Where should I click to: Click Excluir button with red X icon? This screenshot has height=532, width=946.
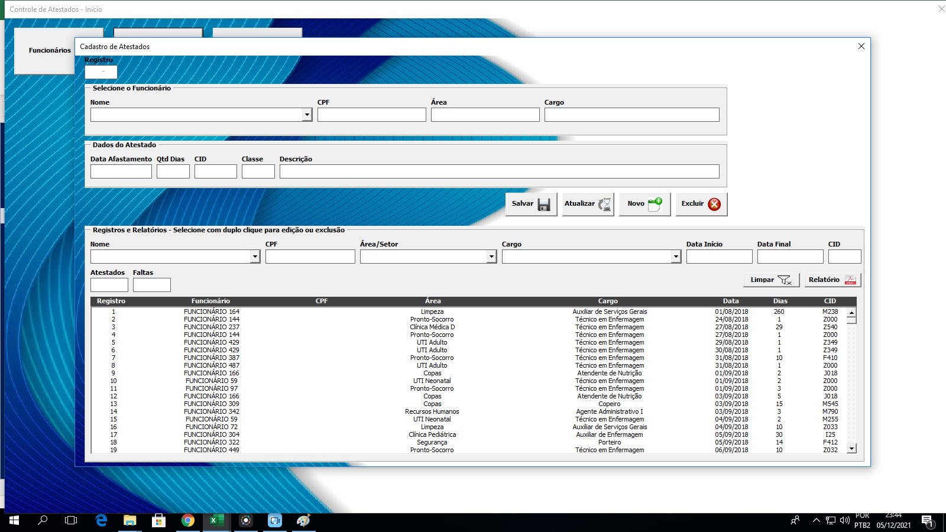(701, 204)
